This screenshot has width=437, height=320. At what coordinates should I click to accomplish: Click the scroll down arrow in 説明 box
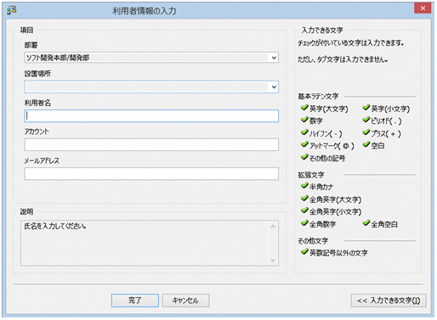[x=273, y=260]
